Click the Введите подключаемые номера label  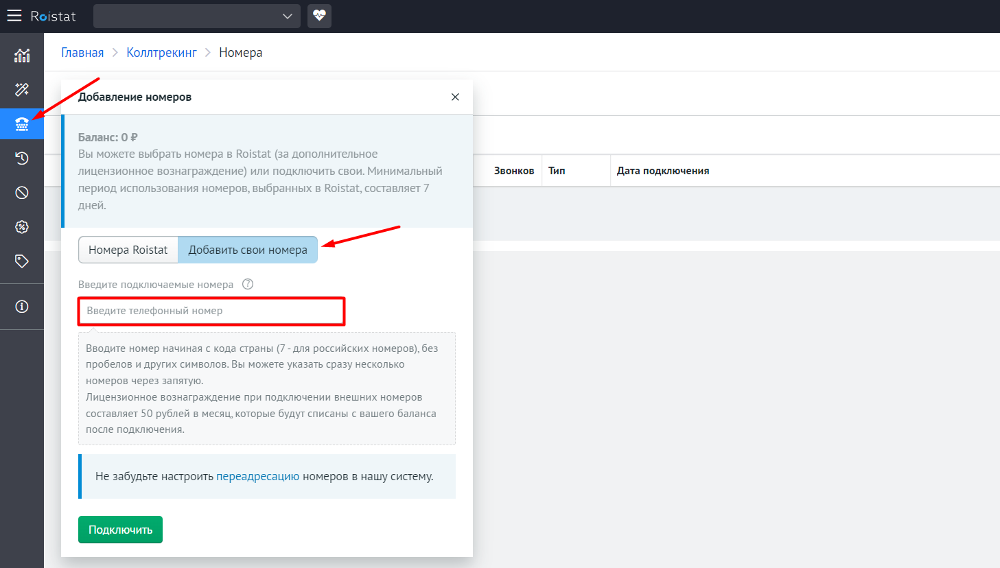tap(156, 285)
